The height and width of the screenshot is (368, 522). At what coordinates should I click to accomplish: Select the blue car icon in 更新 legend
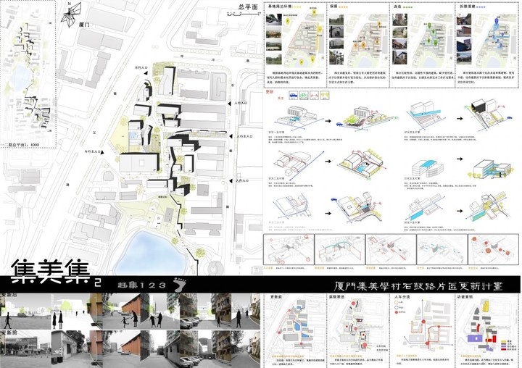[294, 95]
